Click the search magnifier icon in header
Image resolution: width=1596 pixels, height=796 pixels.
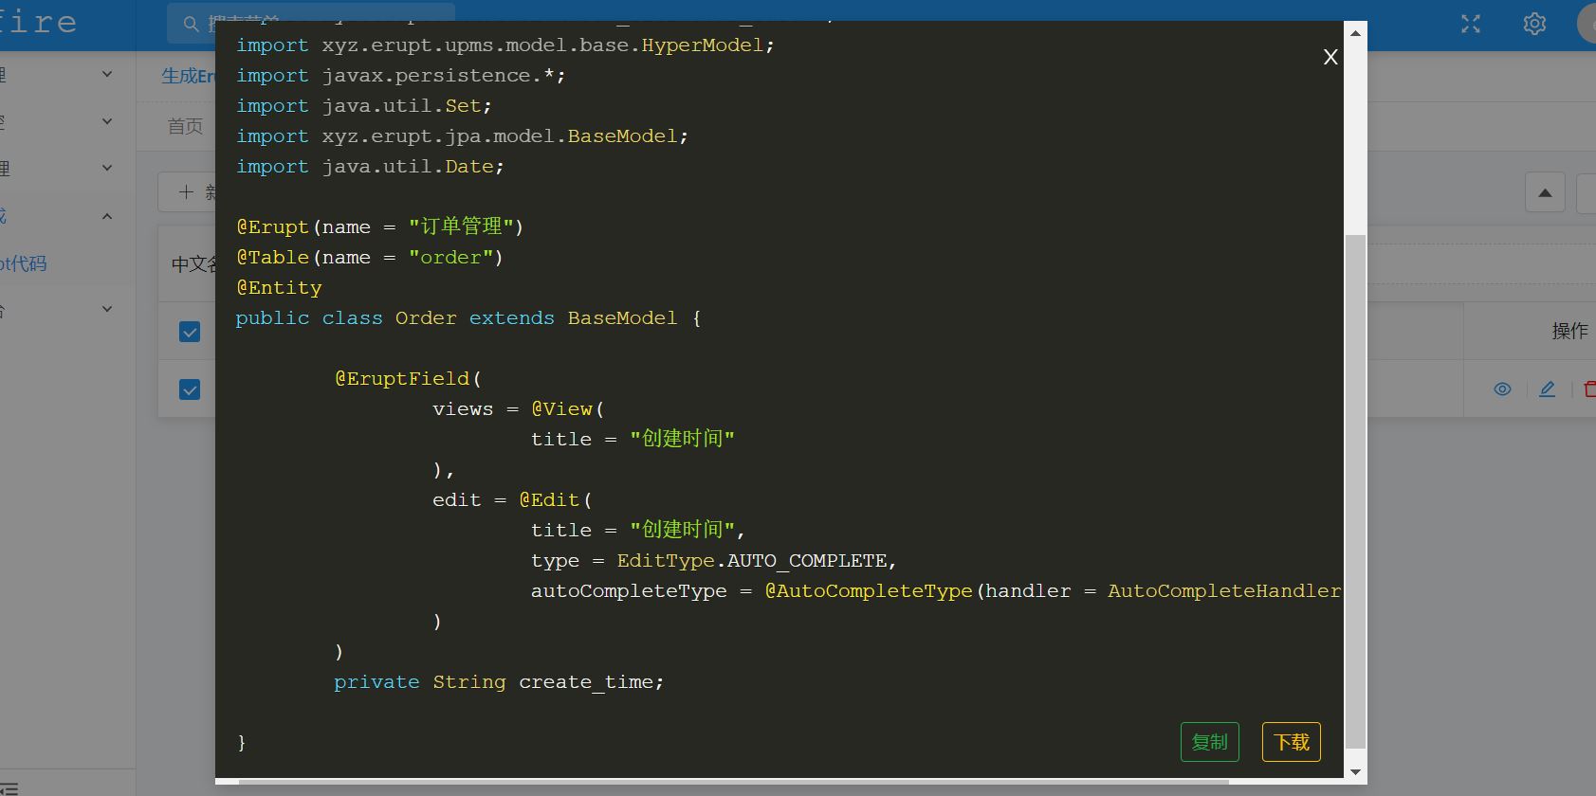coord(191,24)
